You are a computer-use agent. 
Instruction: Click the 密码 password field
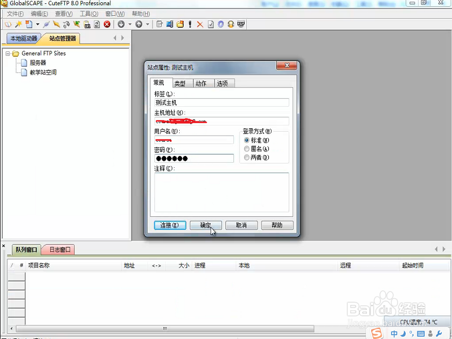194,158
